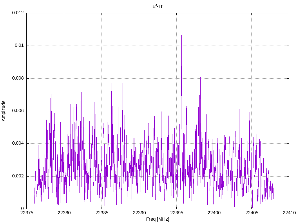Click the peak near 22384 reaching 0.0085
Screen dimensions: 297x223
pyautogui.click(x=95, y=71)
